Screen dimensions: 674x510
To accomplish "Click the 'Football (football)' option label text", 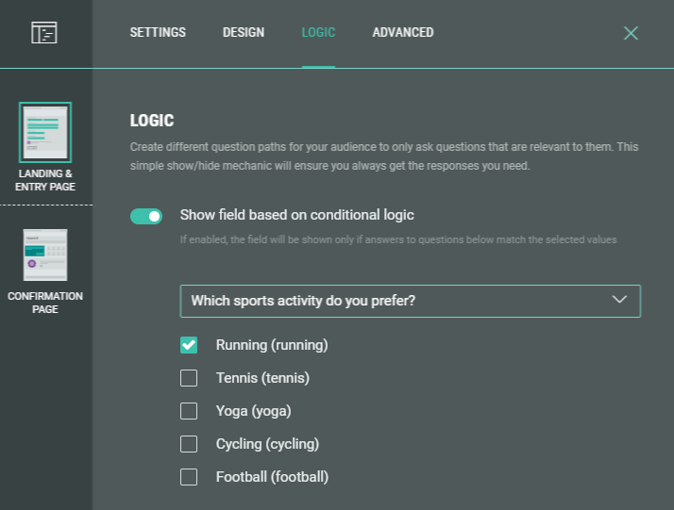I will 272,477.
